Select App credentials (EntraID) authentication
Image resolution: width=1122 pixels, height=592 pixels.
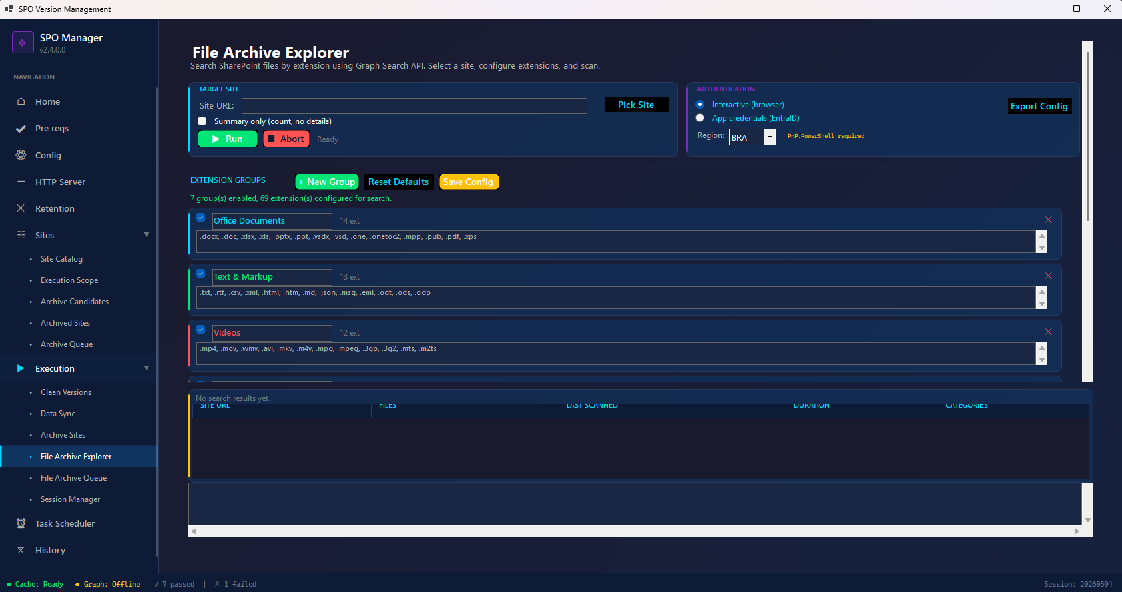pyautogui.click(x=700, y=118)
